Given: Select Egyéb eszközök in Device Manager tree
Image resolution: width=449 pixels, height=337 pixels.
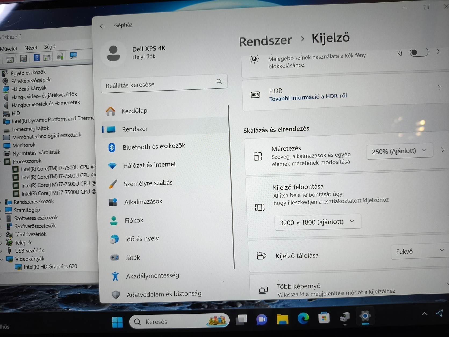Looking at the screenshot, I should coord(28,72).
